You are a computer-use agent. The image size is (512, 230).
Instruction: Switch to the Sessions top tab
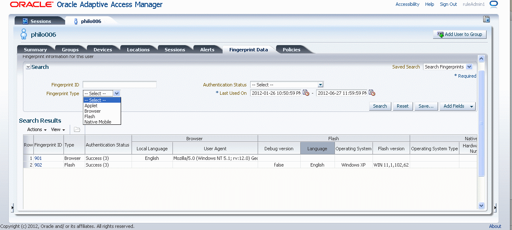click(x=41, y=21)
